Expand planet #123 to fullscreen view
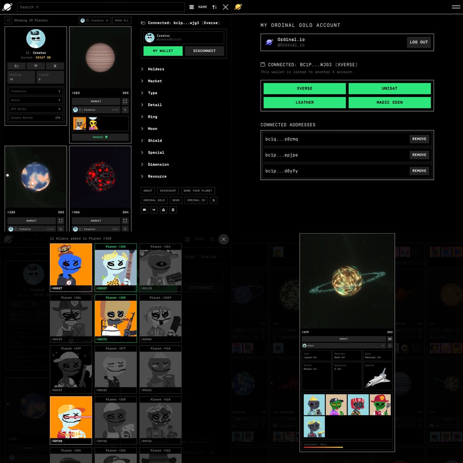Viewport: 463px width, 463px height. [x=125, y=101]
